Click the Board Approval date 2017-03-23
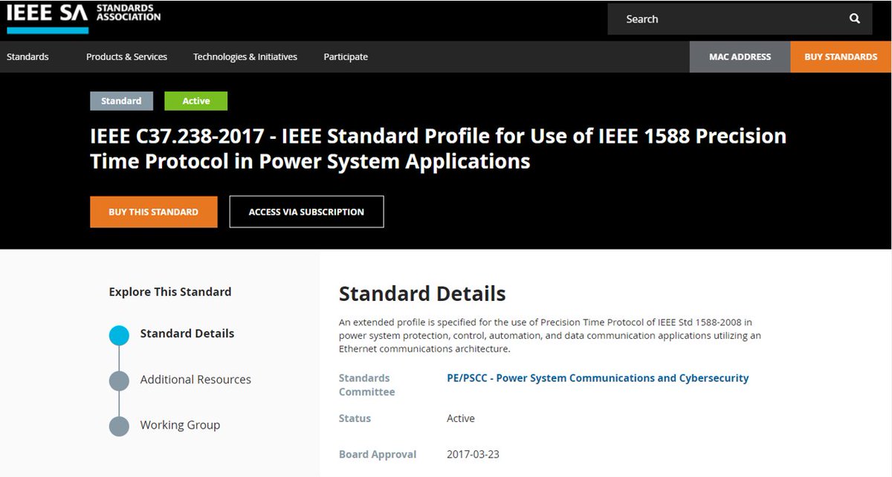 (473, 454)
